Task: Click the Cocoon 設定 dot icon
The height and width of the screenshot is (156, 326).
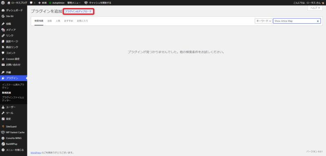Action: [x=3, y=59]
